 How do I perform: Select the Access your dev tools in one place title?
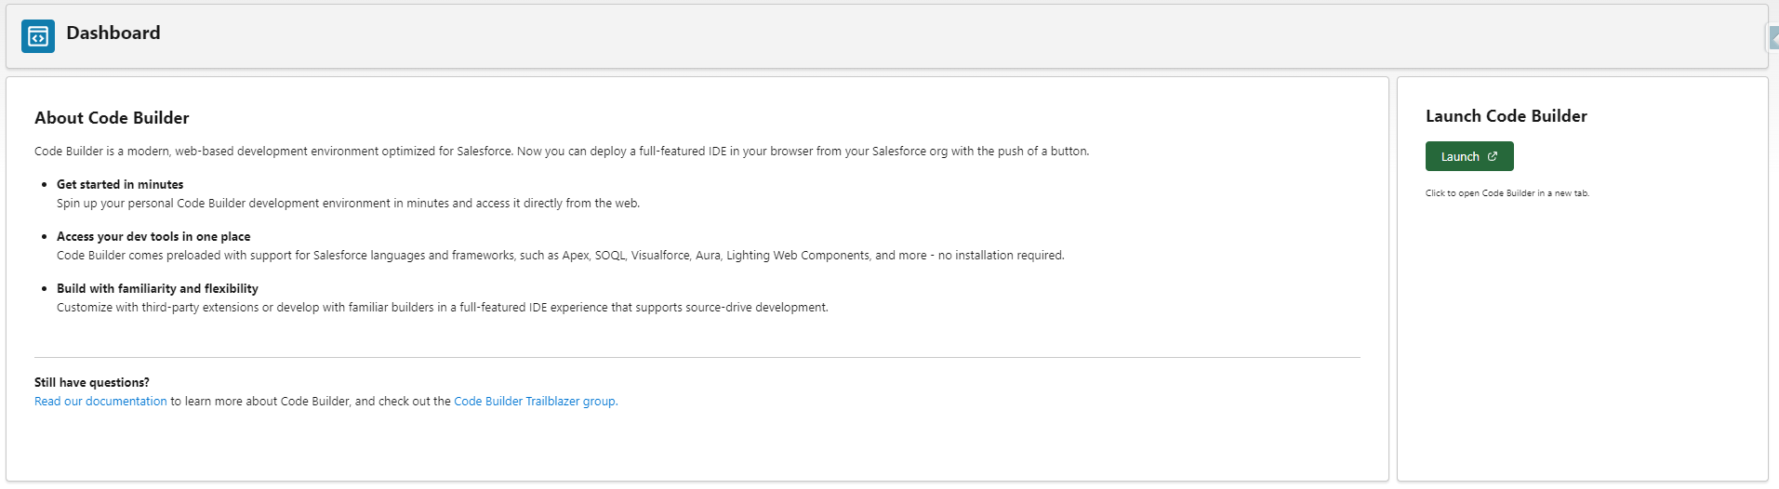pyautogui.click(x=153, y=237)
